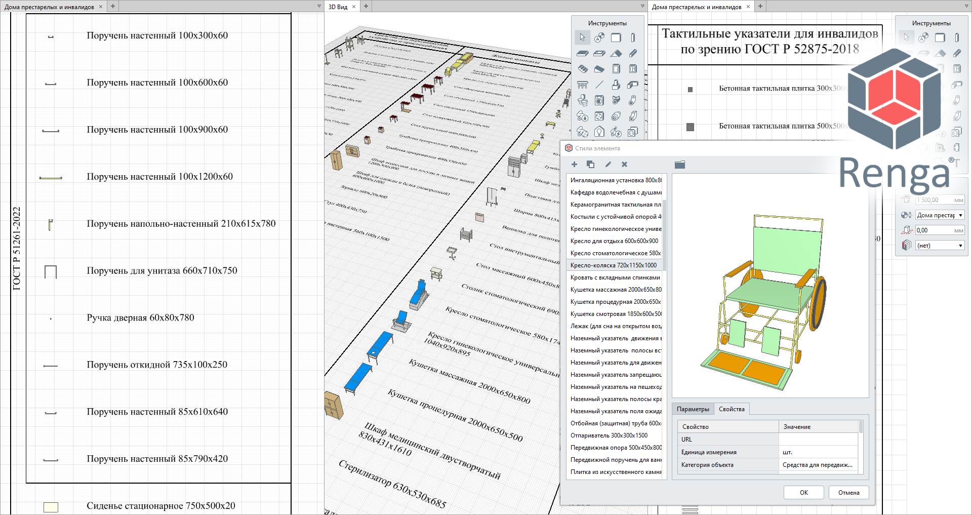Open the Параметры tab in the styles dialog

(693, 409)
